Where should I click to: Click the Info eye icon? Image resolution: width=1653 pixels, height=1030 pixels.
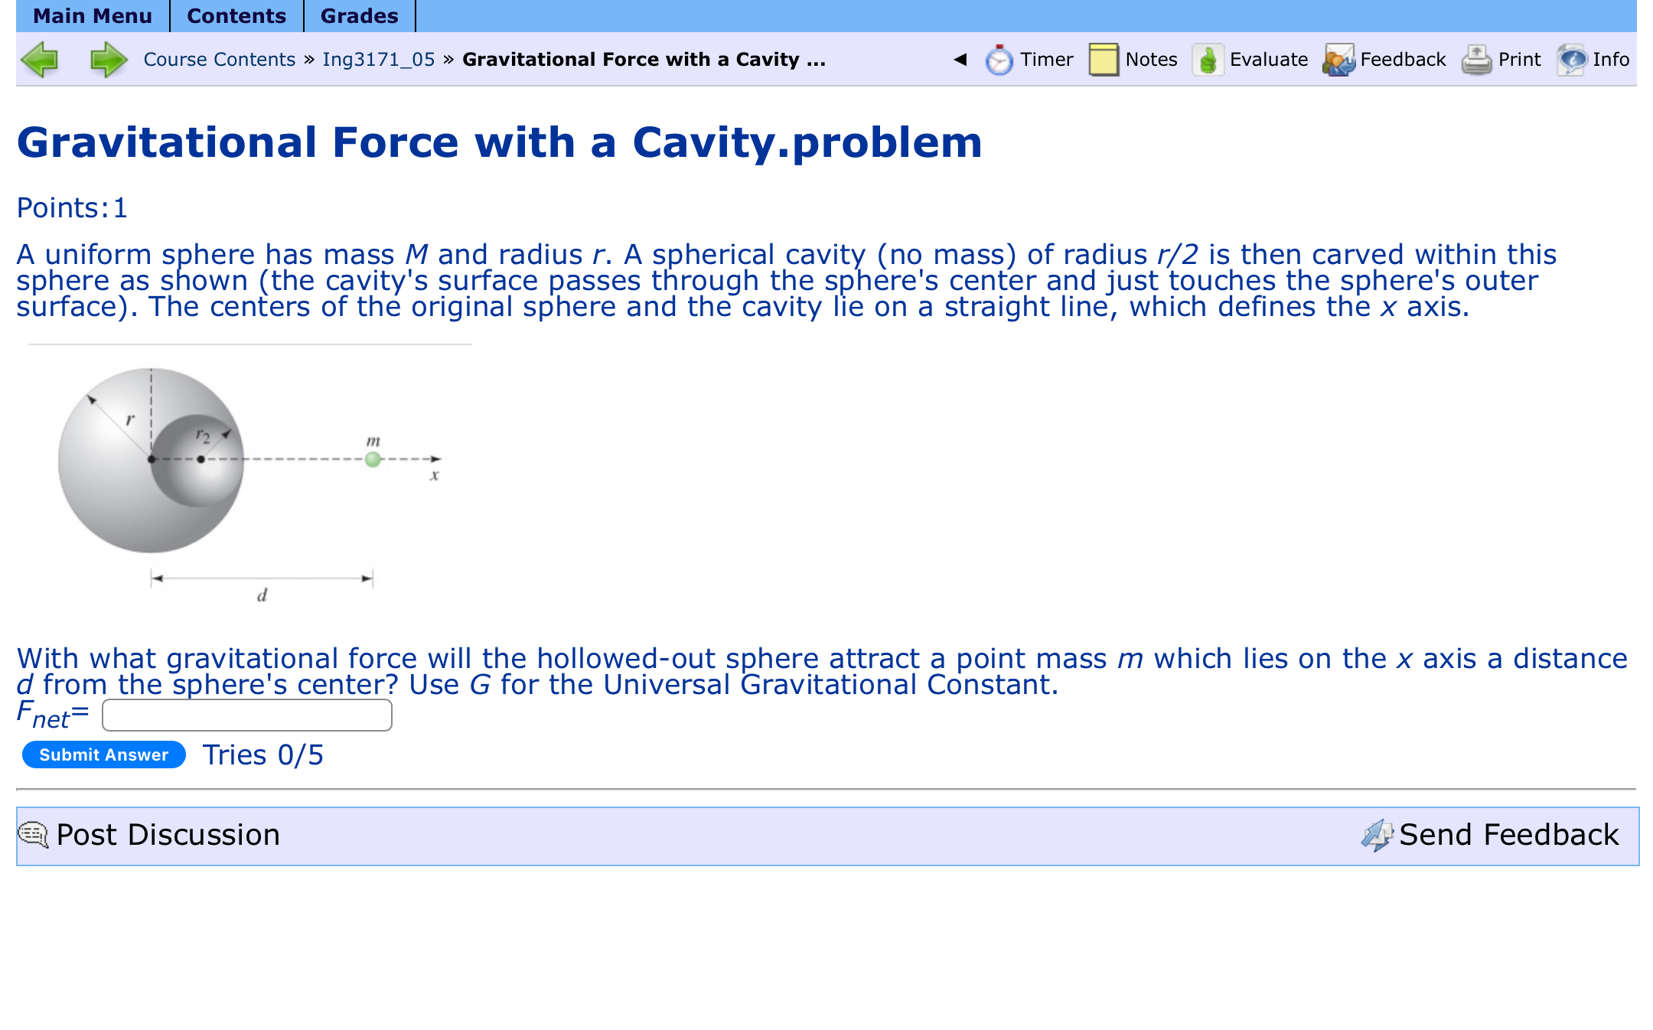1572,60
